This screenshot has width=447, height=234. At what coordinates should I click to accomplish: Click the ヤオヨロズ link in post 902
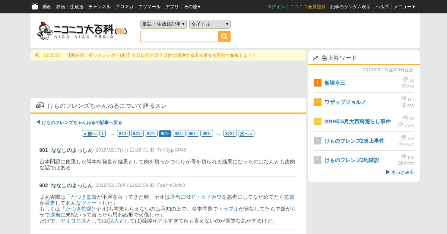[x=73, y=221]
